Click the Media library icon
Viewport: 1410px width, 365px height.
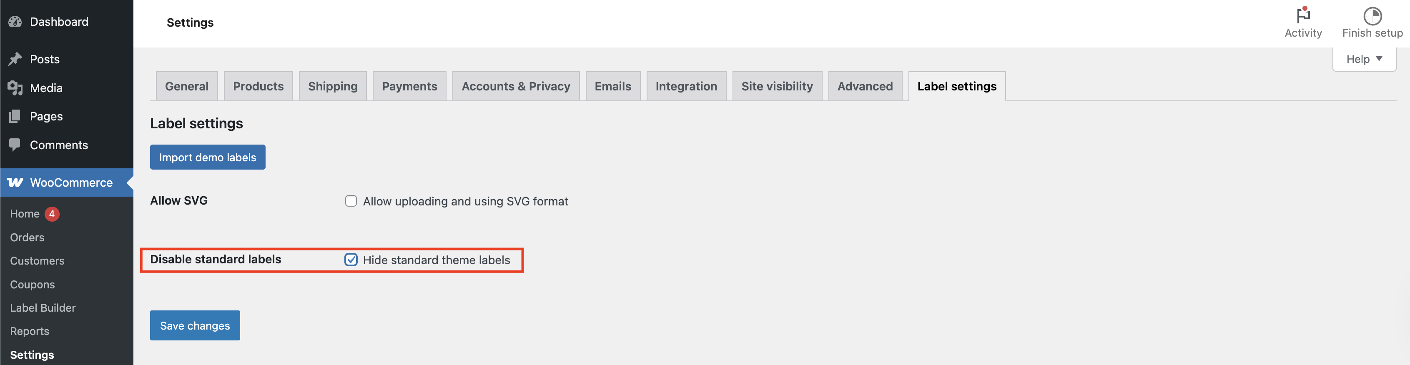click(15, 87)
